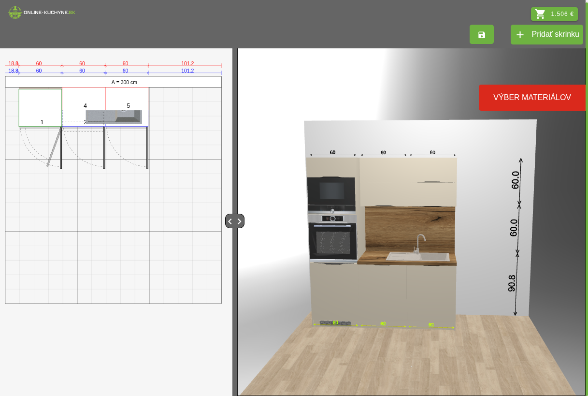Click the save floppy disk icon
This screenshot has height=396, width=588.
481,35
